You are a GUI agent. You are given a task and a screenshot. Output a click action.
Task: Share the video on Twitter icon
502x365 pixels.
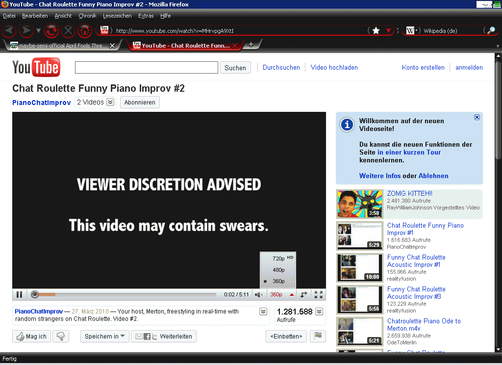click(154, 336)
